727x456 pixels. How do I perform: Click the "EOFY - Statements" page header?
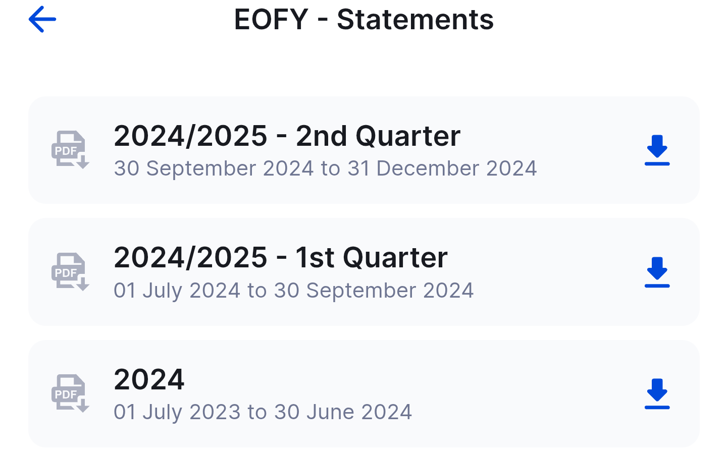[x=363, y=20]
